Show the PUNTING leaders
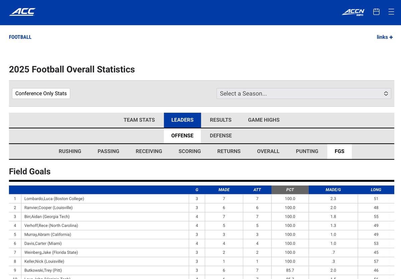Viewport: 401px width, 279px height. click(x=307, y=151)
